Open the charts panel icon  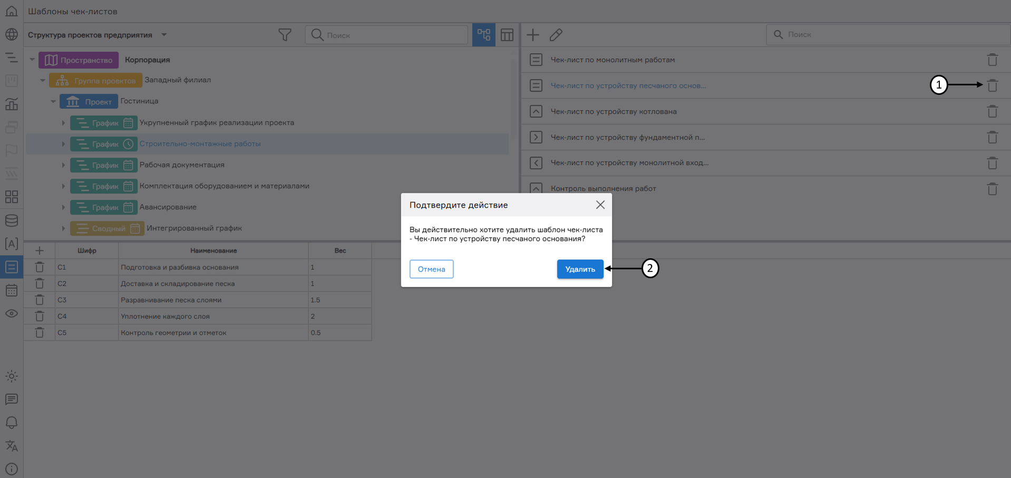(11, 104)
